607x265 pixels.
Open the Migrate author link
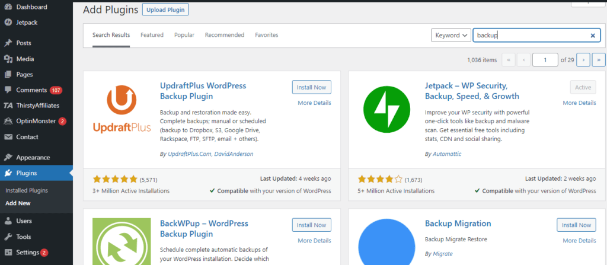tap(442, 254)
